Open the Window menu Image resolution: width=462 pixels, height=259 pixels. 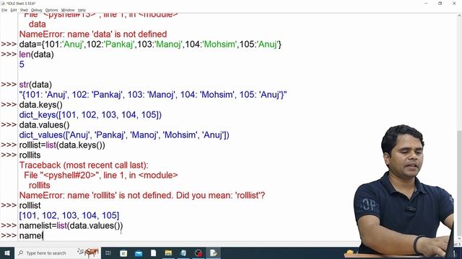(68, 10)
